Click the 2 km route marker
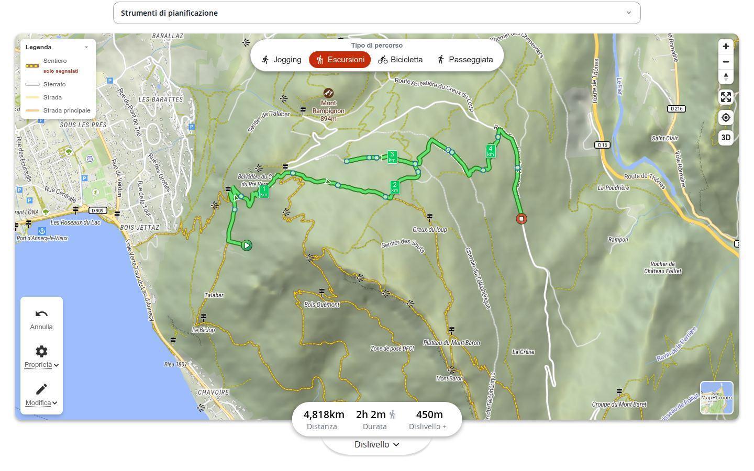754x471 pixels. pos(395,187)
